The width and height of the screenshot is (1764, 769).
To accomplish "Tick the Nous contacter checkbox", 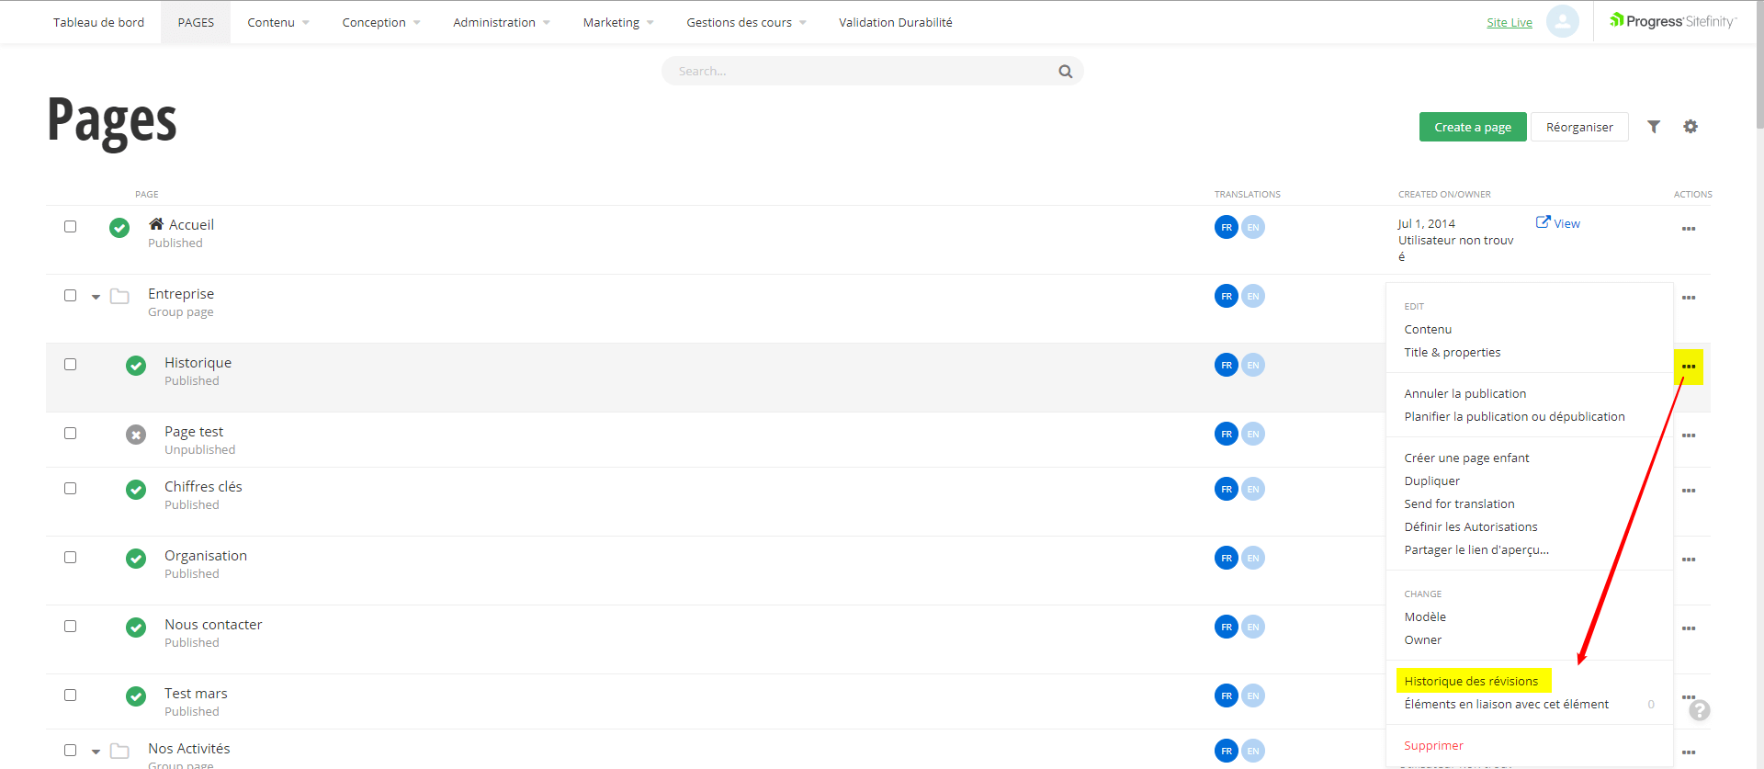I will pos(70,626).
